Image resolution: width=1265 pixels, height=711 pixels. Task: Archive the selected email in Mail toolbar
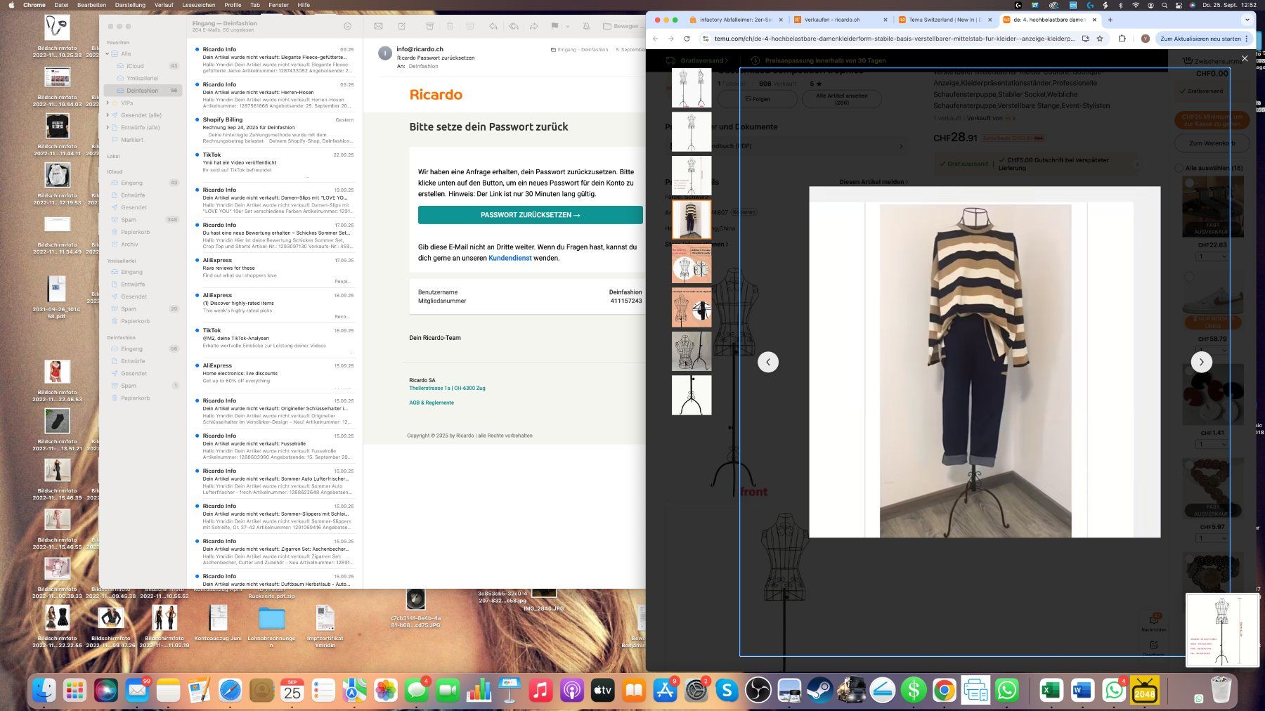[429, 26]
